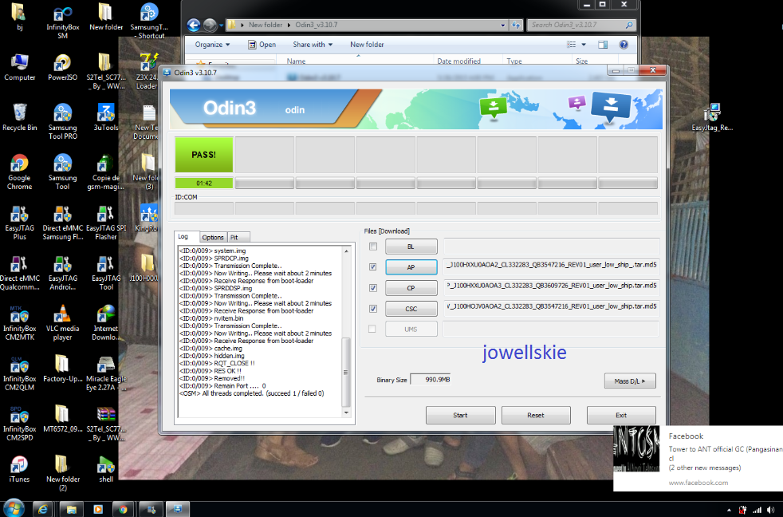Click the BL file button

coord(411,247)
